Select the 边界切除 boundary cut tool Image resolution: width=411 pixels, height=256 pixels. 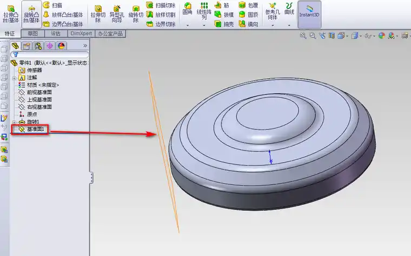pyautogui.click(x=161, y=24)
